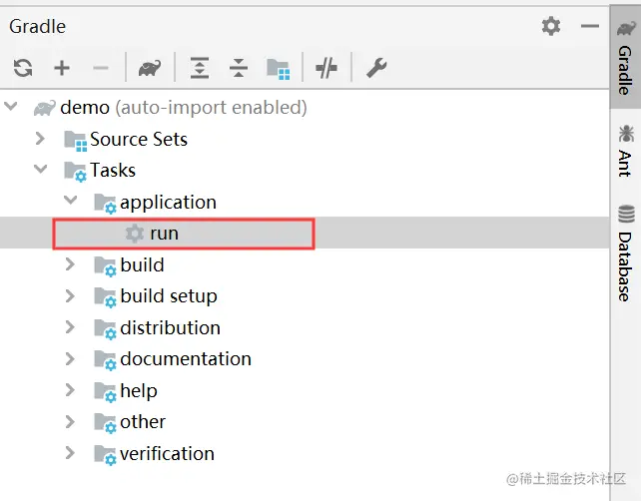The width and height of the screenshot is (641, 501).
Task: Click the Gradle panel title
Action: (x=37, y=27)
